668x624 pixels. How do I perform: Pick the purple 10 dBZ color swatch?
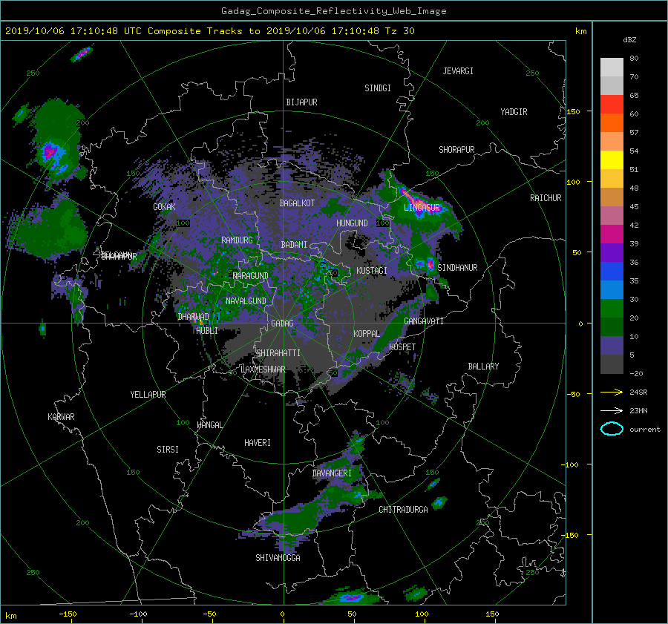pyautogui.click(x=612, y=345)
